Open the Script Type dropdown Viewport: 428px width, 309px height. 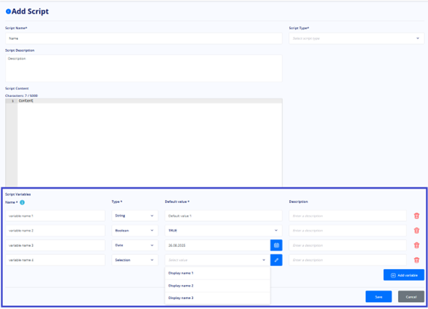click(x=357, y=38)
